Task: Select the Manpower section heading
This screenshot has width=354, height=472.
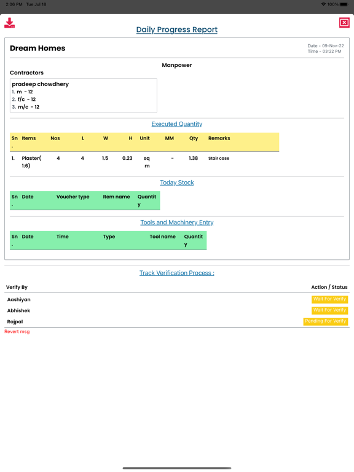Action: pos(177,65)
